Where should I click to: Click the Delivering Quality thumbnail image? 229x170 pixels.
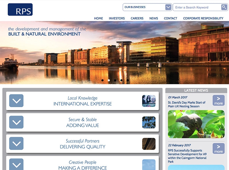[x=149, y=144]
